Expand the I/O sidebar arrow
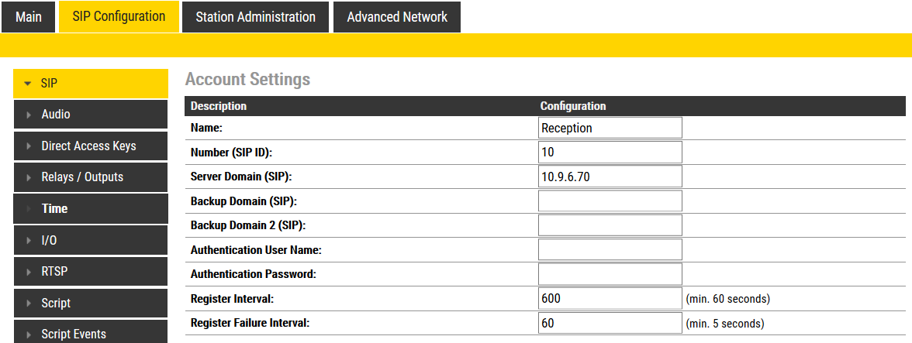This screenshot has height=343, width=912. (x=29, y=241)
